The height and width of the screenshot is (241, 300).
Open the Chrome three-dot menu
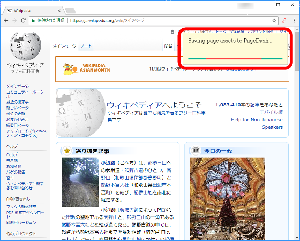coord(294,20)
